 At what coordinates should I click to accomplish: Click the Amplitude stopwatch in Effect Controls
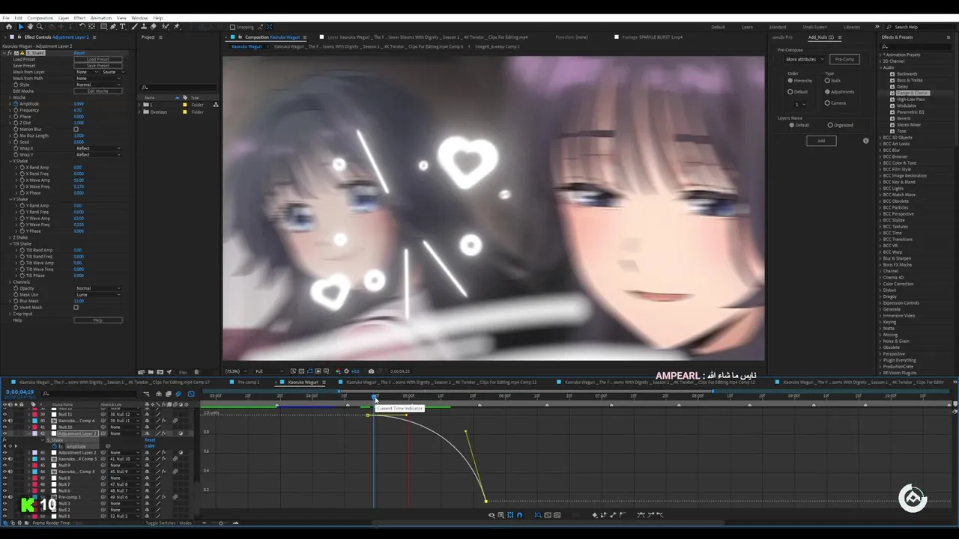[x=15, y=104]
